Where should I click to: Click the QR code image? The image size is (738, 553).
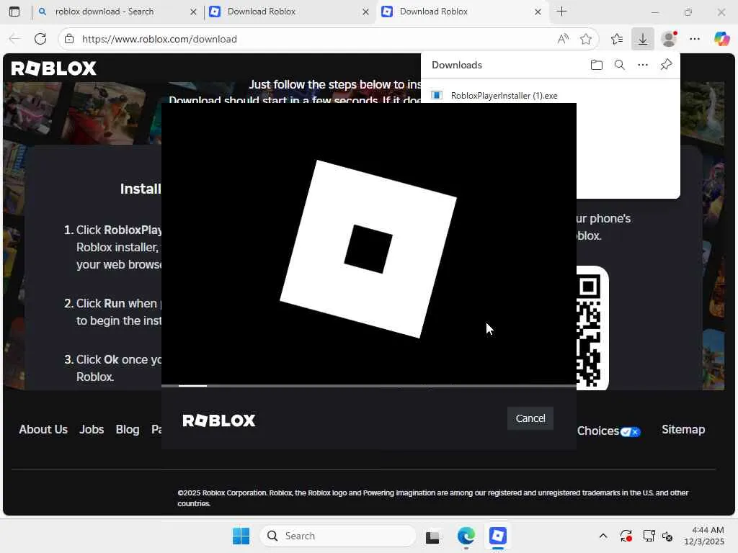coord(592,328)
